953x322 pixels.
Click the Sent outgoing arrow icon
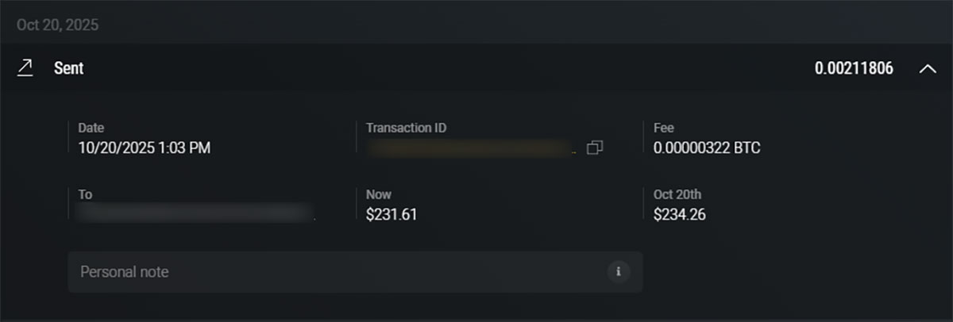25,68
